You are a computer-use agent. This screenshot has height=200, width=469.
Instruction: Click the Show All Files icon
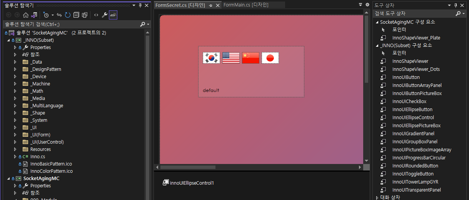tap(85, 15)
